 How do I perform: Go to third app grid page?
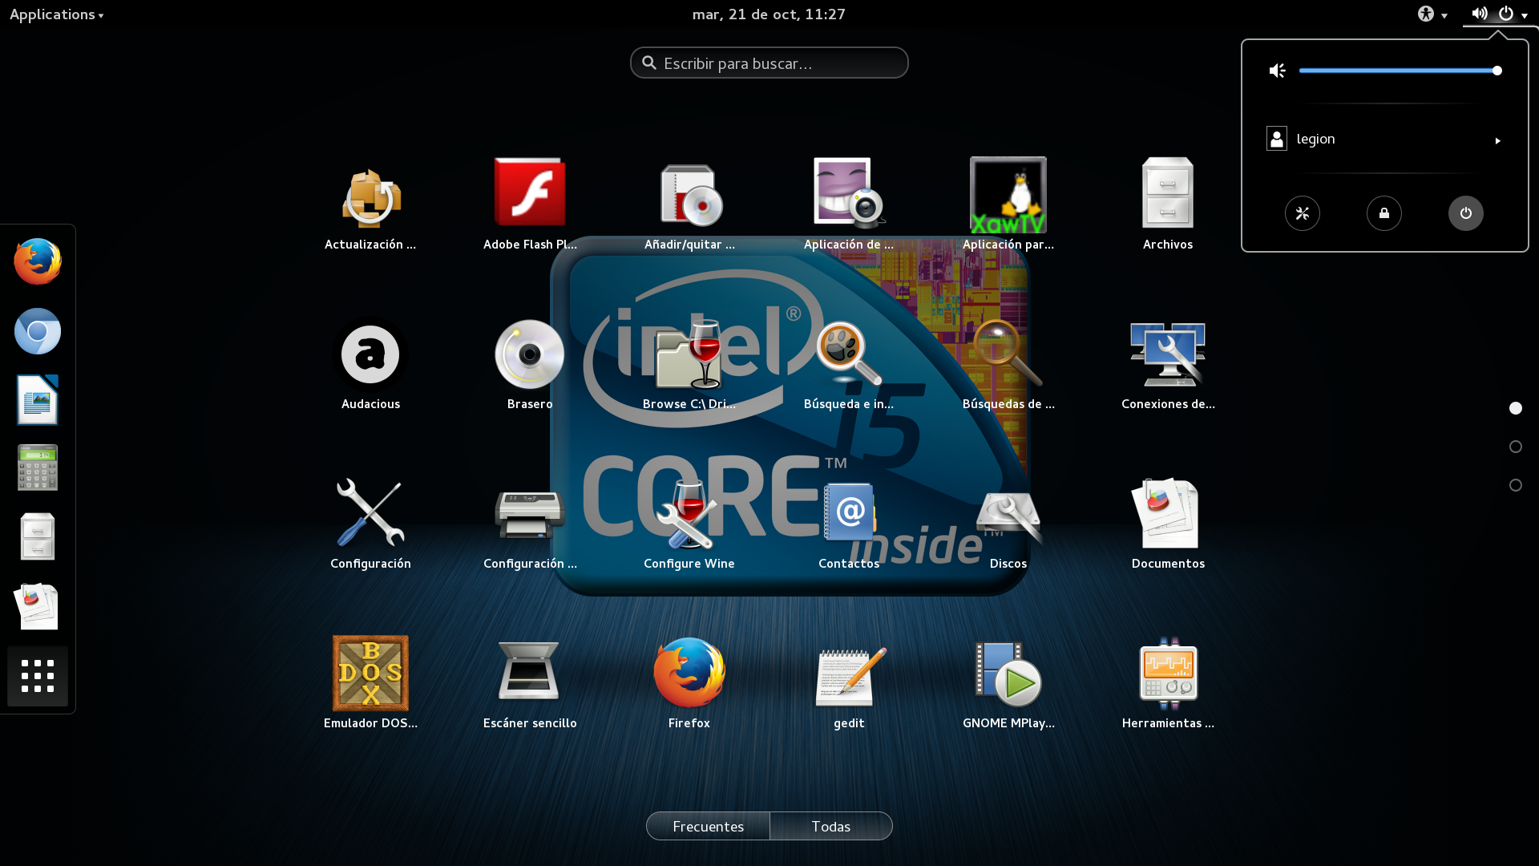pos(1515,485)
